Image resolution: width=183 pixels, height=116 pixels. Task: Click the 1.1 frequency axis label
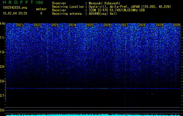[x=3, y=38]
